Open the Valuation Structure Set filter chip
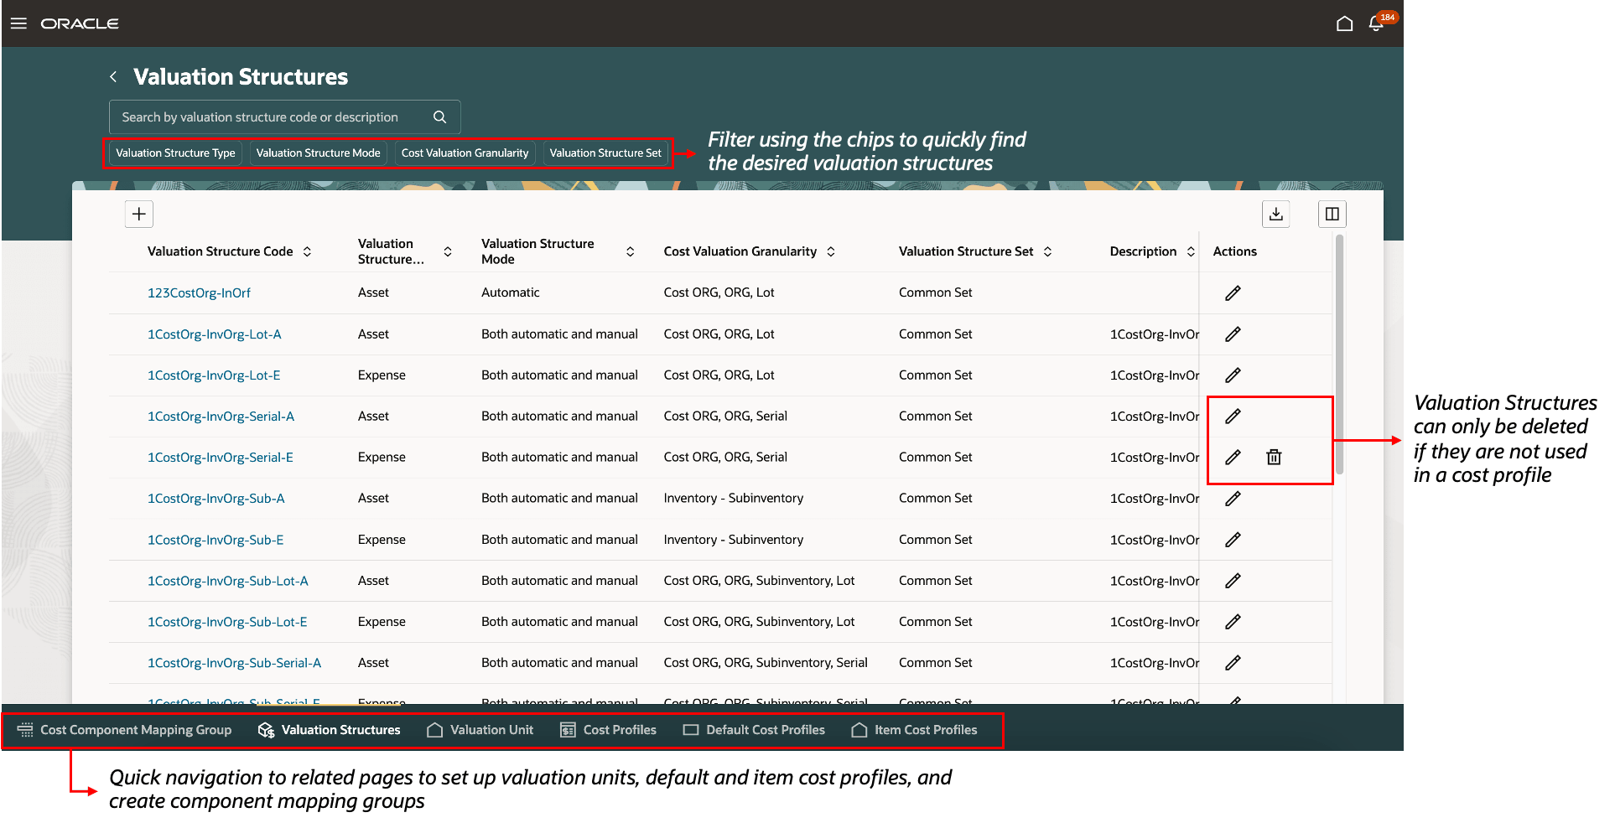 tap(605, 153)
